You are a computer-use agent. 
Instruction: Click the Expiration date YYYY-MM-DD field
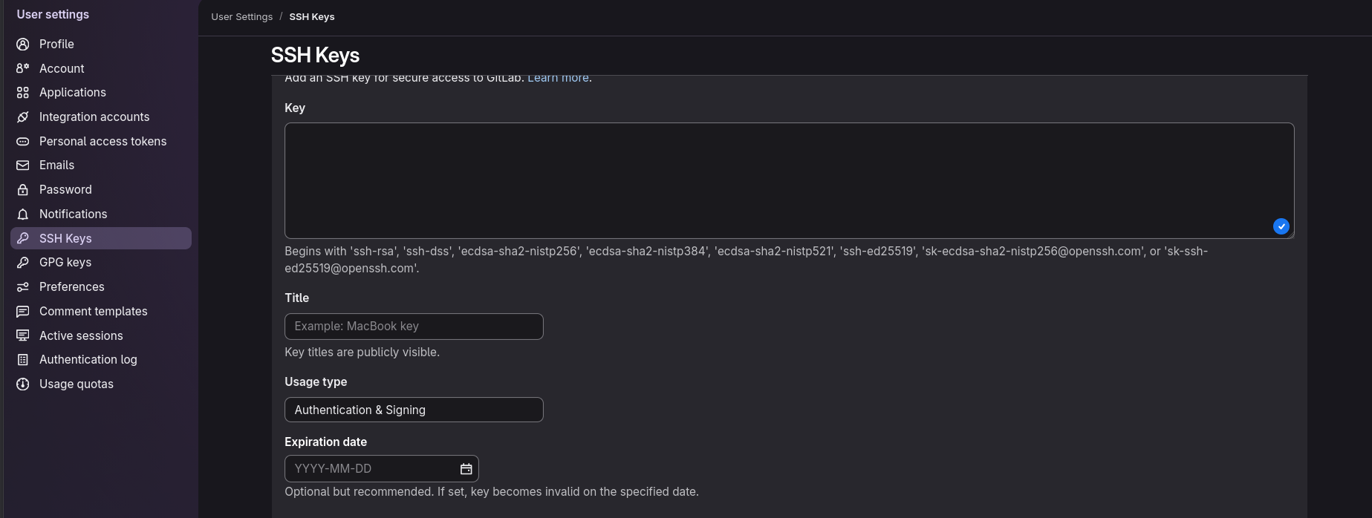pos(371,469)
